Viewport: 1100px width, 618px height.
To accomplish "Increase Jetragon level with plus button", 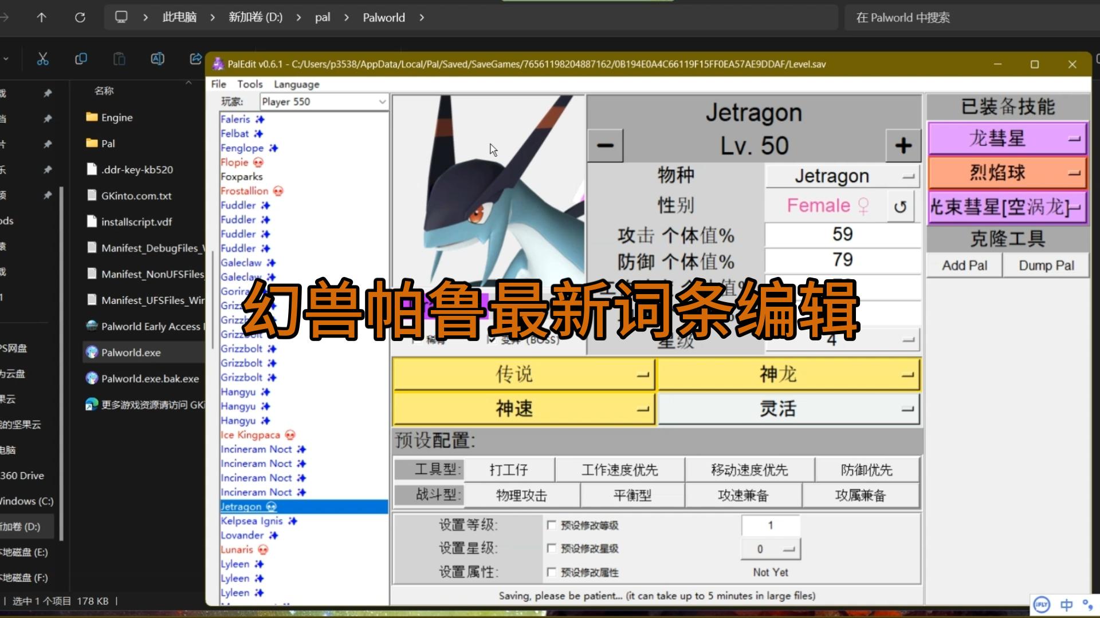I will click(903, 145).
